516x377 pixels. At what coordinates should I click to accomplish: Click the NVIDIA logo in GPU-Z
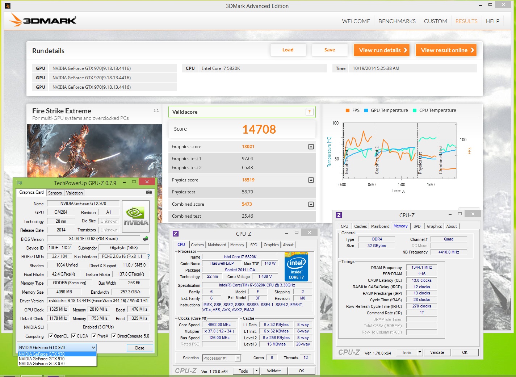[136, 216]
